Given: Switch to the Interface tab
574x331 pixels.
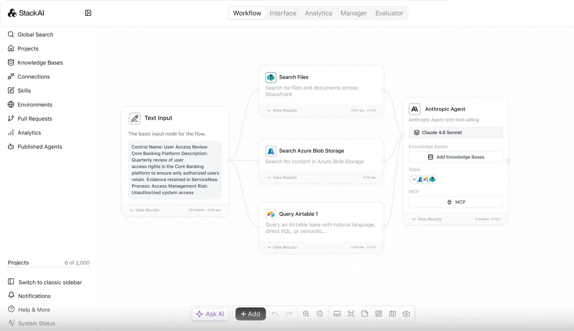Looking at the screenshot, I should tap(283, 13).
